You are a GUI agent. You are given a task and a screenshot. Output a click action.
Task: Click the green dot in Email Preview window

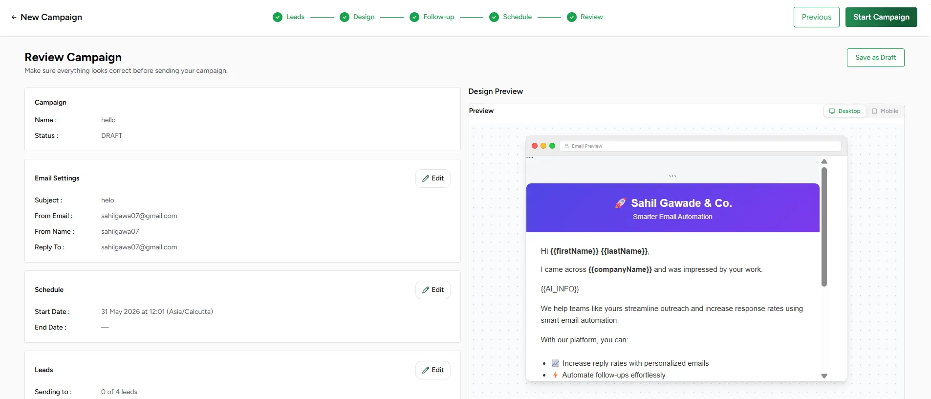point(552,146)
